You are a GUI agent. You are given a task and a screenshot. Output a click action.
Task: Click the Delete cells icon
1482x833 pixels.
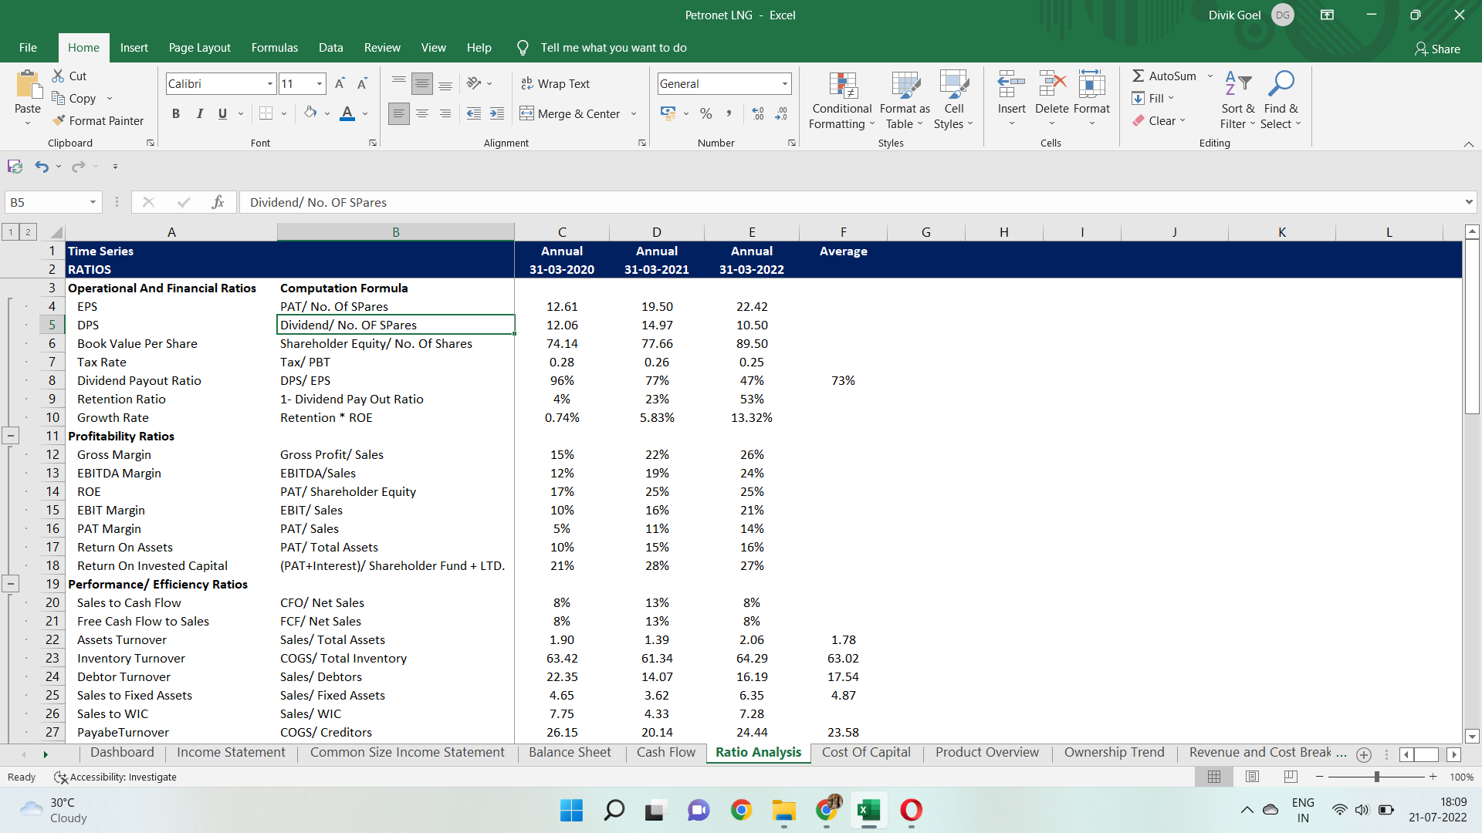(1052, 83)
